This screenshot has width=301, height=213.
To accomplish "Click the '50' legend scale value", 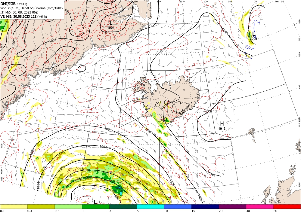I will (x=275, y=211).
